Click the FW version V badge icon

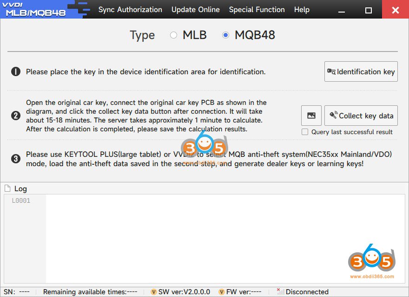222,292
